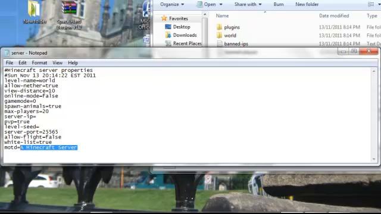
Task: Sort files by Date modified column header
Action: pyautogui.click(x=334, y=16)
